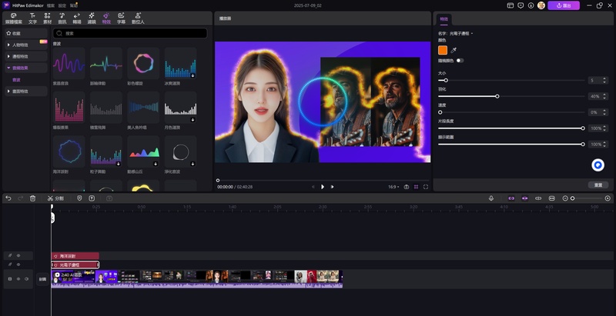Select the 音波 subcategory

click(x=16, y=80)
